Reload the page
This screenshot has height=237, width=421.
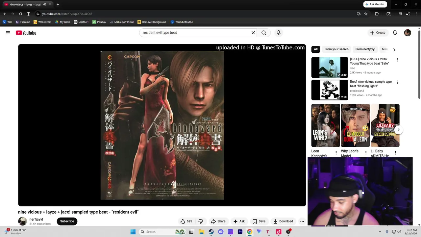click(20, 14)
